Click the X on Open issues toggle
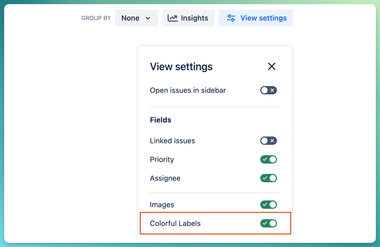This screenshot has height=247, width=380. (273, 90)
